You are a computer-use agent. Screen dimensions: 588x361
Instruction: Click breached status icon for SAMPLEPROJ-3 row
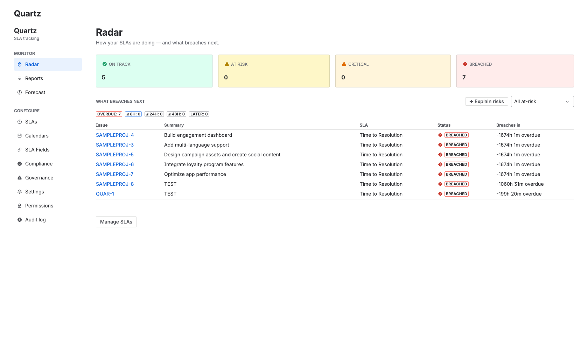click(x=440, y=145)
